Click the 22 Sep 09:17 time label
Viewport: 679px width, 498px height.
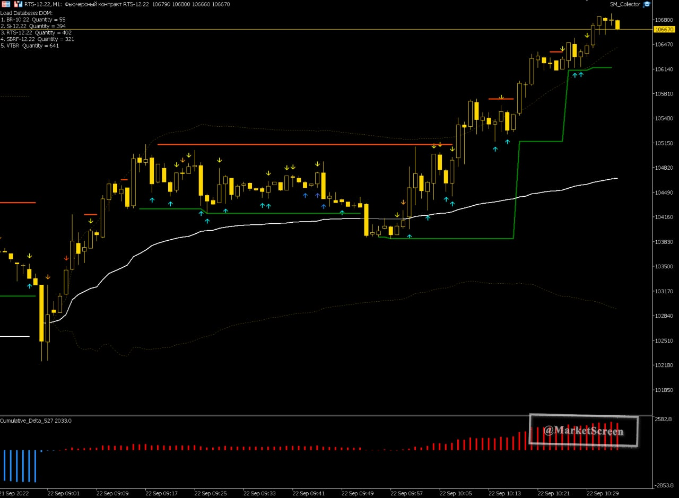pos(161,493)
